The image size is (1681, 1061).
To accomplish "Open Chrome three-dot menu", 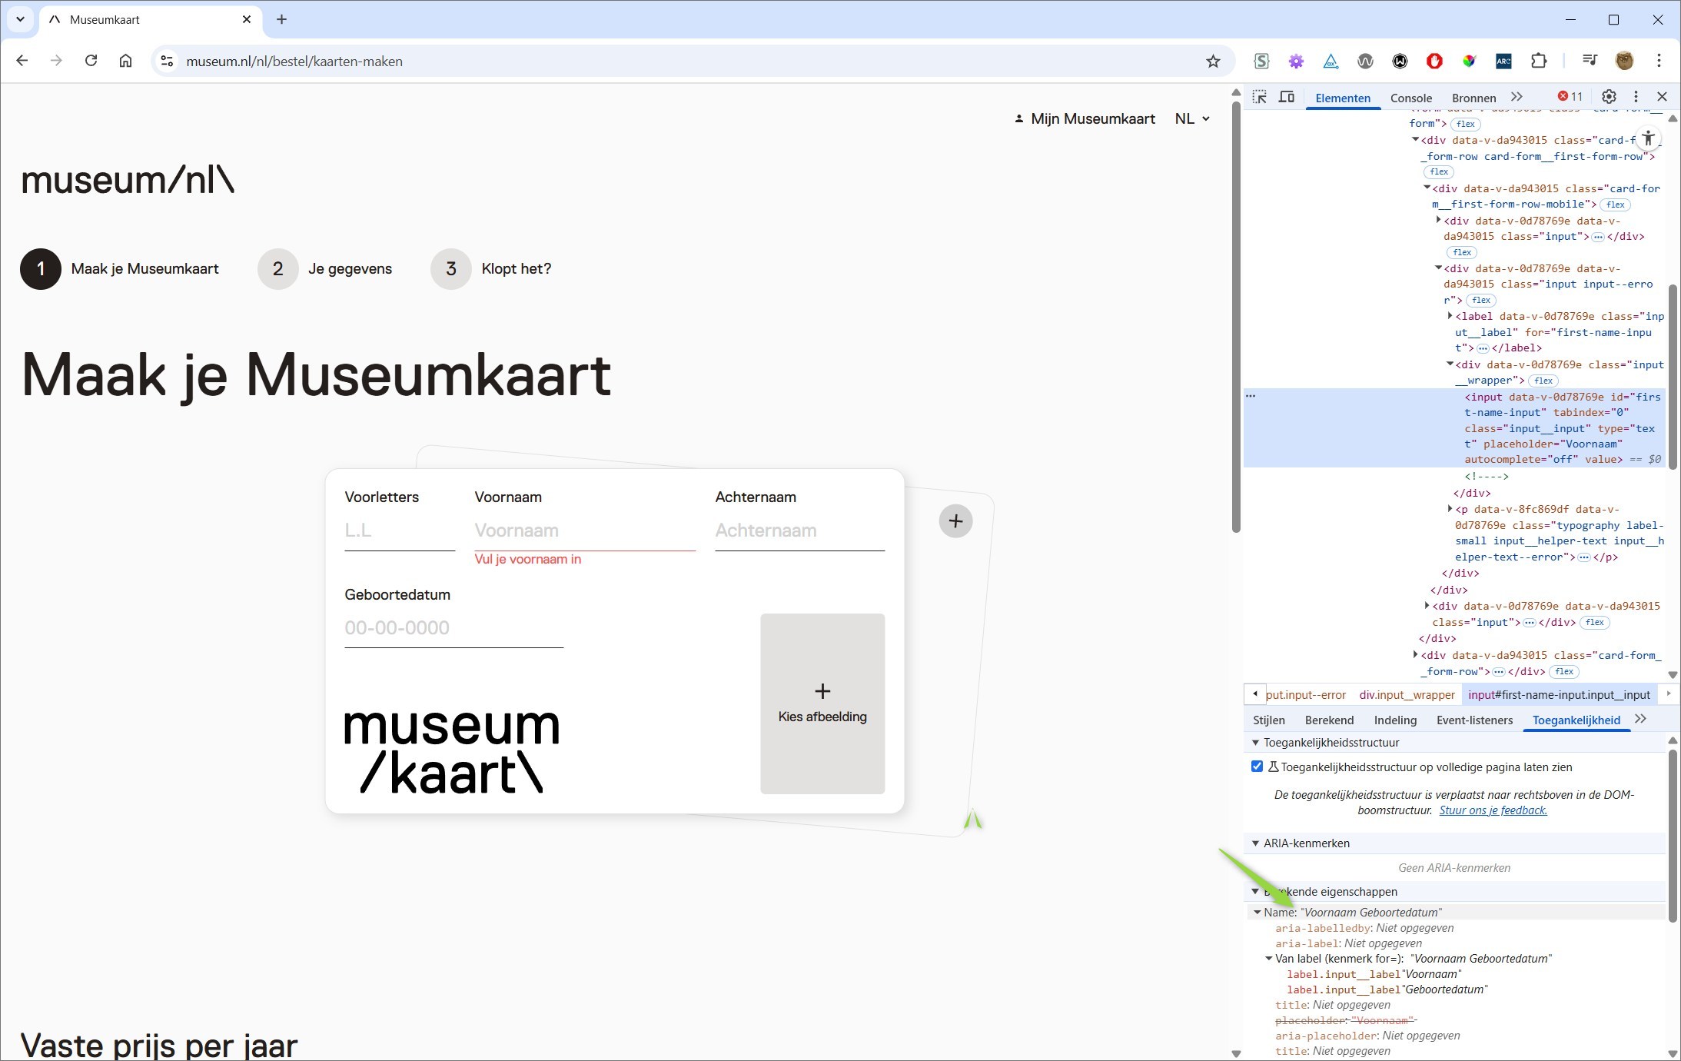I will pos(1659,61).
